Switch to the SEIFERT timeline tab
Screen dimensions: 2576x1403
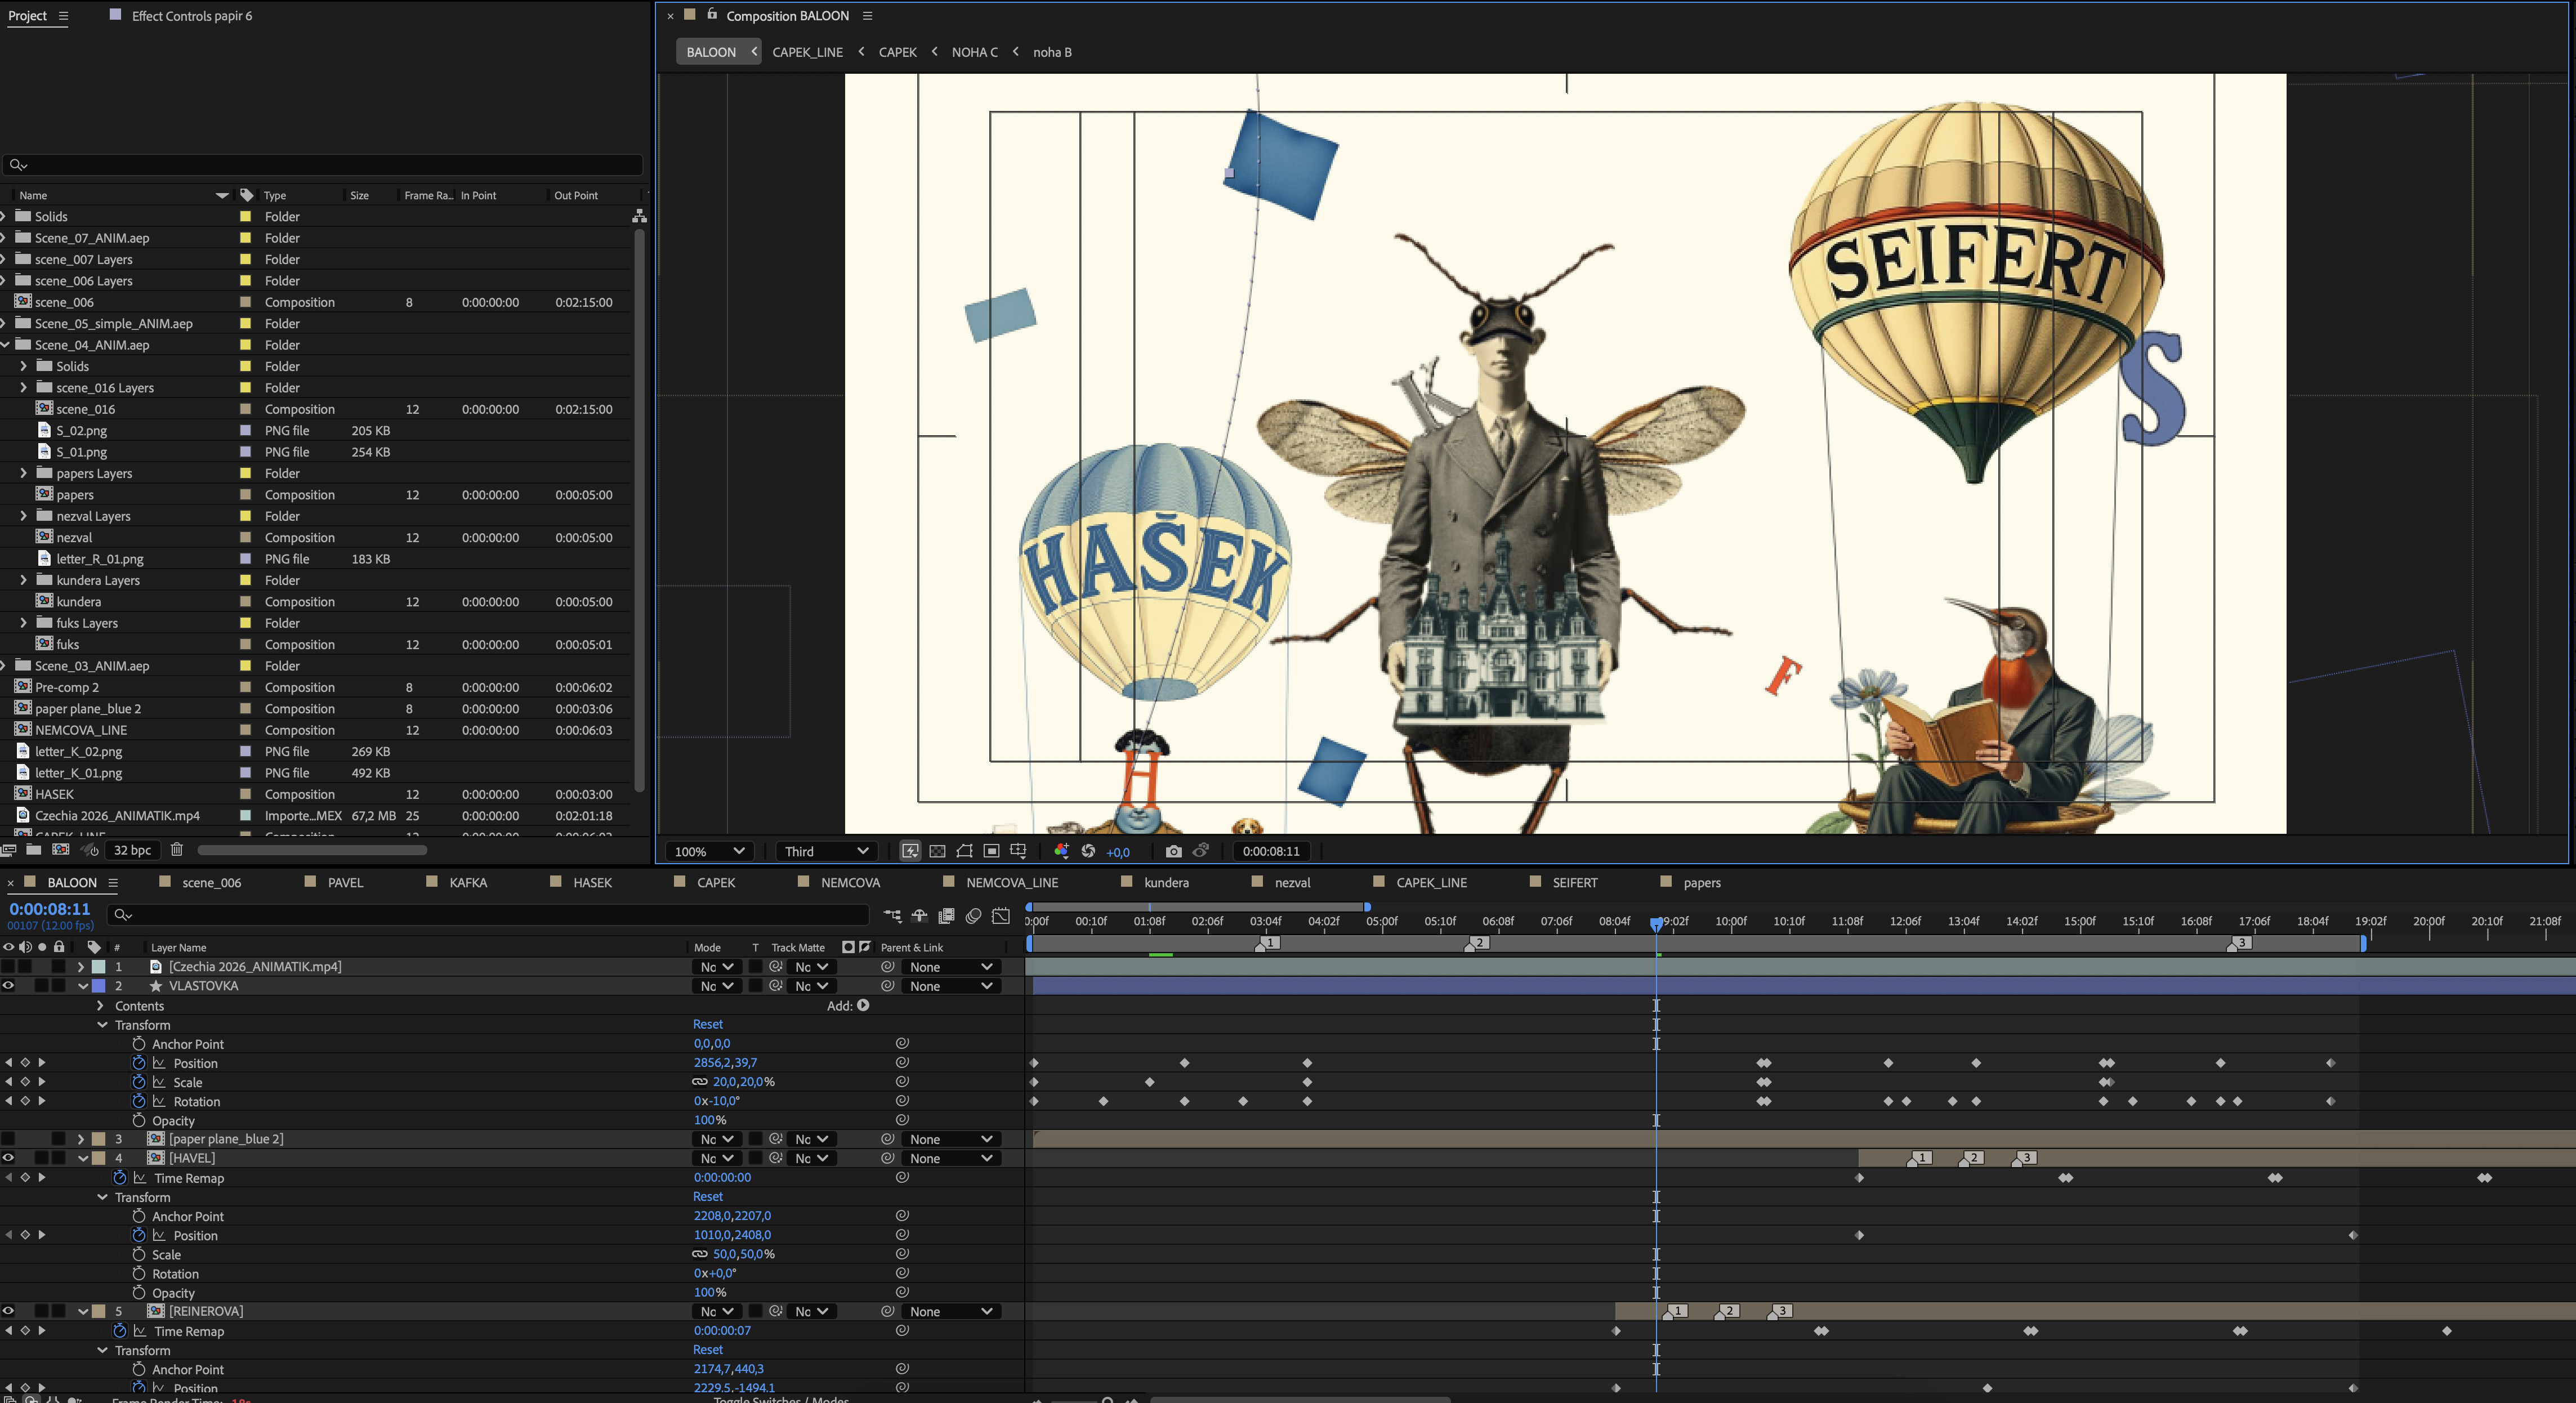(1574, 882)
